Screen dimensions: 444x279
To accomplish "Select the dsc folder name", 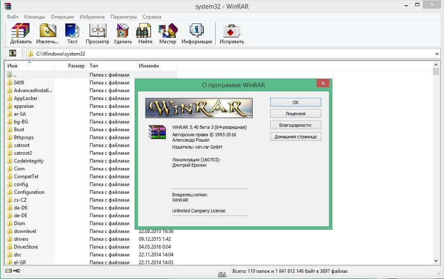I will pos(18,255).
